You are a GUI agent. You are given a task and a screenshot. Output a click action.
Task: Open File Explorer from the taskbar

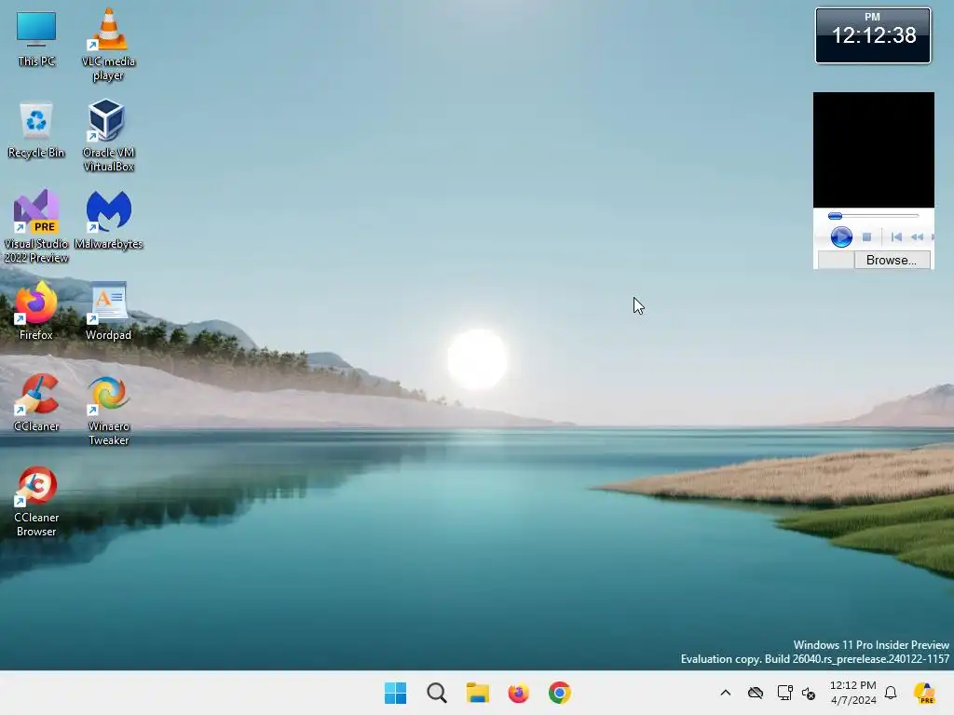(x=478, y=693)
